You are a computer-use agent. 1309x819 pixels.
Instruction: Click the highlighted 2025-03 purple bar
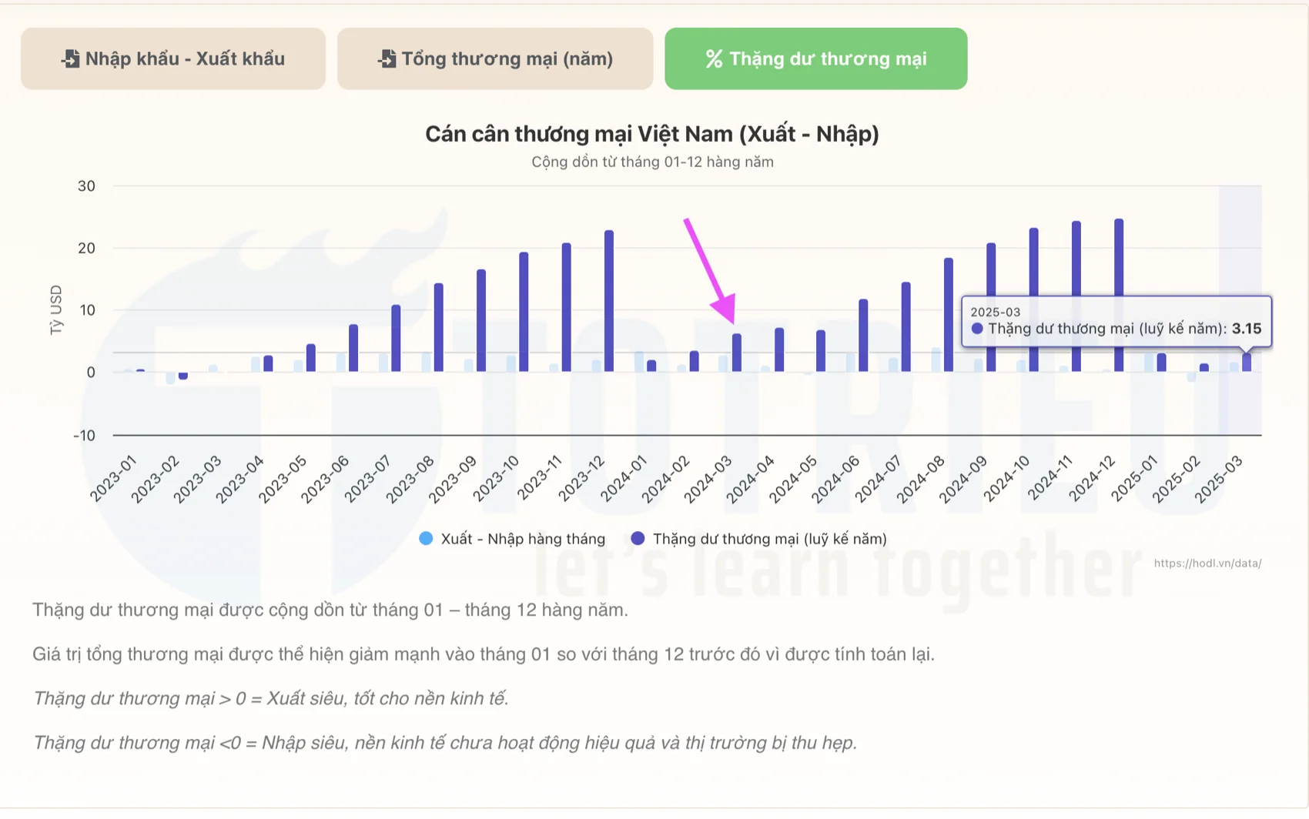pos(1247,363)
